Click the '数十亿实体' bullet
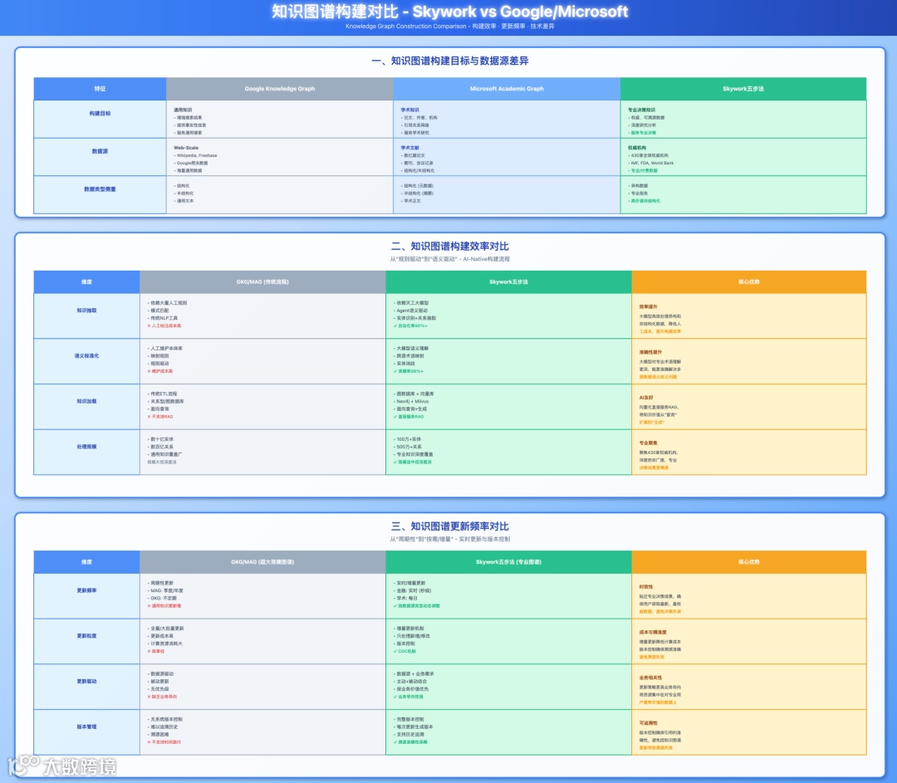 161,439
